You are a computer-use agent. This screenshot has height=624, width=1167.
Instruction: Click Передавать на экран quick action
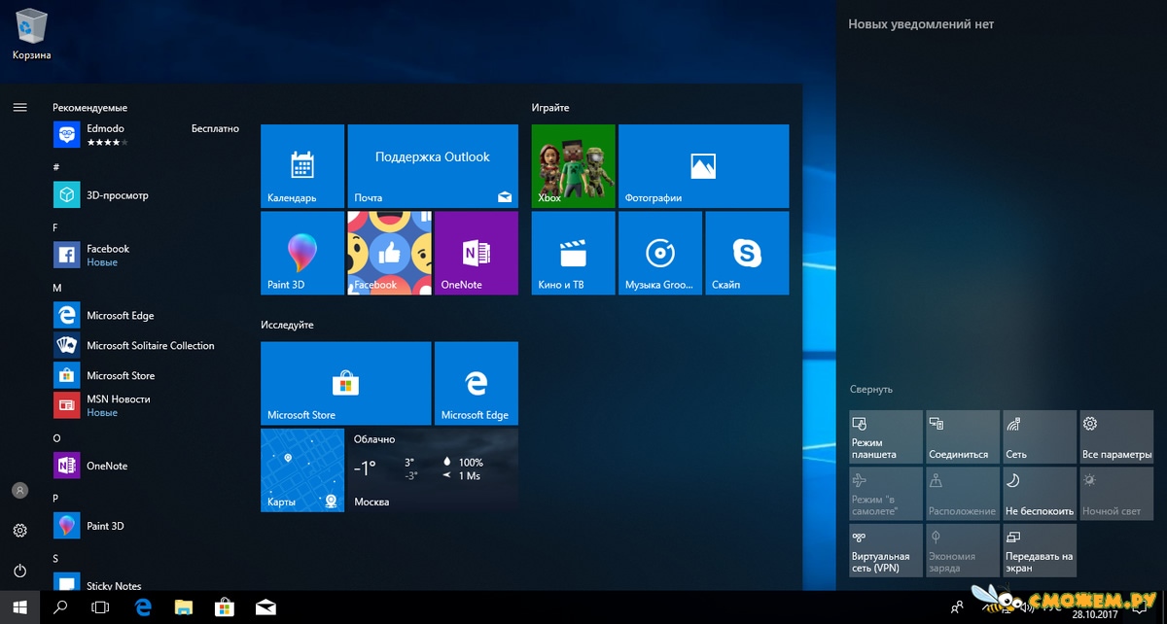point(1040,551)
